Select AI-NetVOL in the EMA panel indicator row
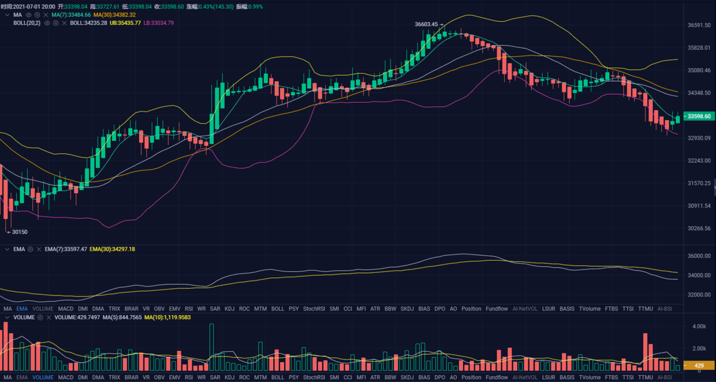The width and height of the screenshot is (716, 382). pos(525,309)
